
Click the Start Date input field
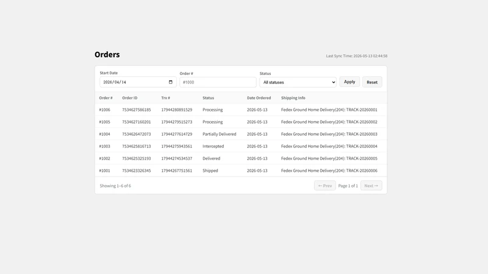click(x=138, y=82)
